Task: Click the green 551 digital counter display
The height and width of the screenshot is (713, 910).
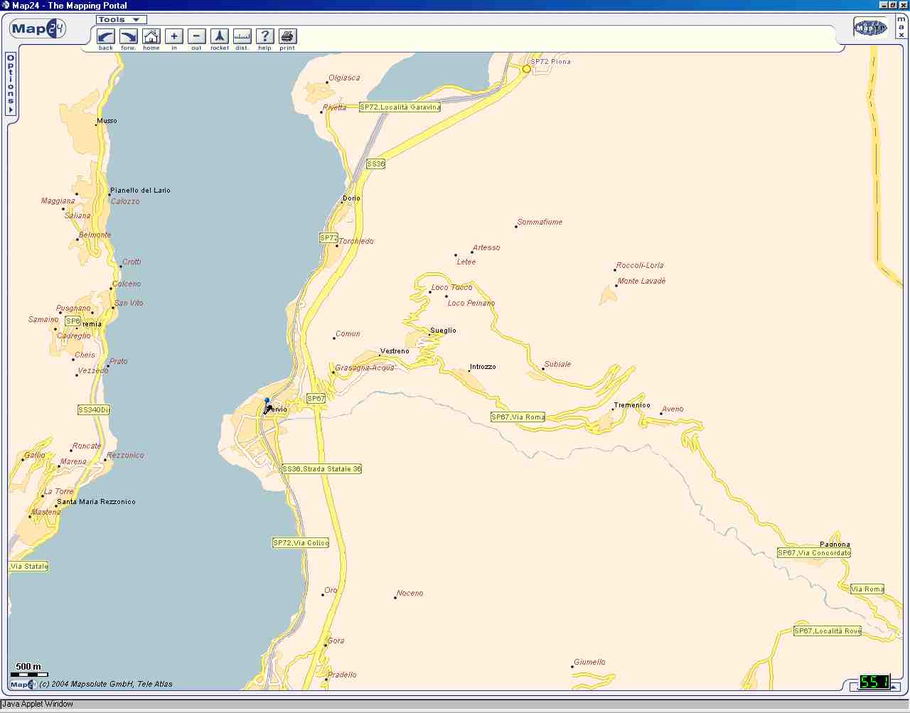Action: point(874,682)
